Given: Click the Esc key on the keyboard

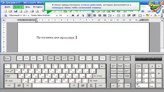Looking at the screenshot, I should click(x=7, y=59).
